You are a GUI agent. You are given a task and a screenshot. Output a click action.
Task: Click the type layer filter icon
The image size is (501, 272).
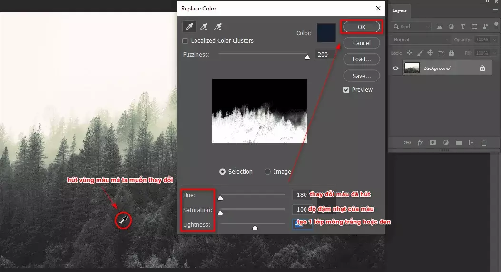pos(462,27)
